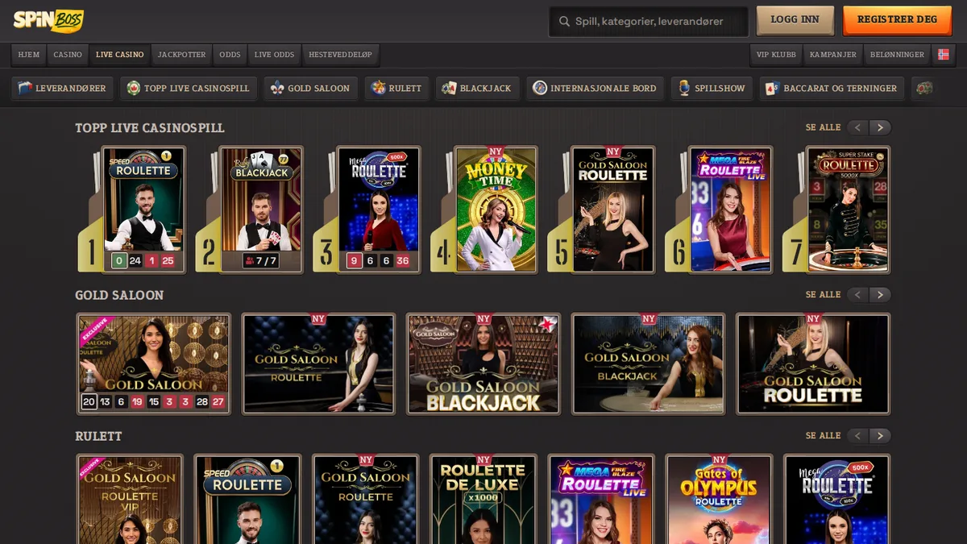Click Se Alle for Rulett
The width and height of the screenshot is (967, 544).
pos(823,436)
